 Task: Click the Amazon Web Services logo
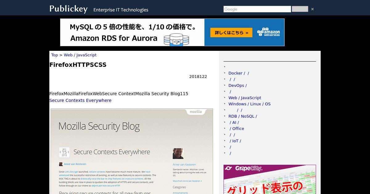pyautogui.click(x=269, y=32)
